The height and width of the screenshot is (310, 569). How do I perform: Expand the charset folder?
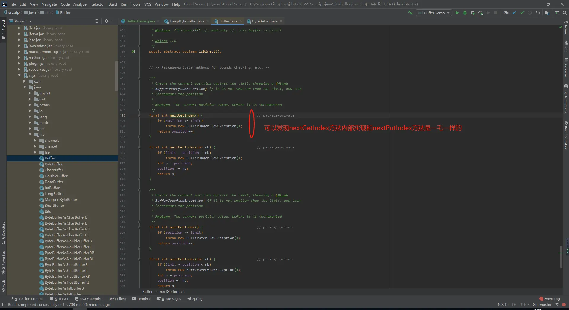point(35,146)
